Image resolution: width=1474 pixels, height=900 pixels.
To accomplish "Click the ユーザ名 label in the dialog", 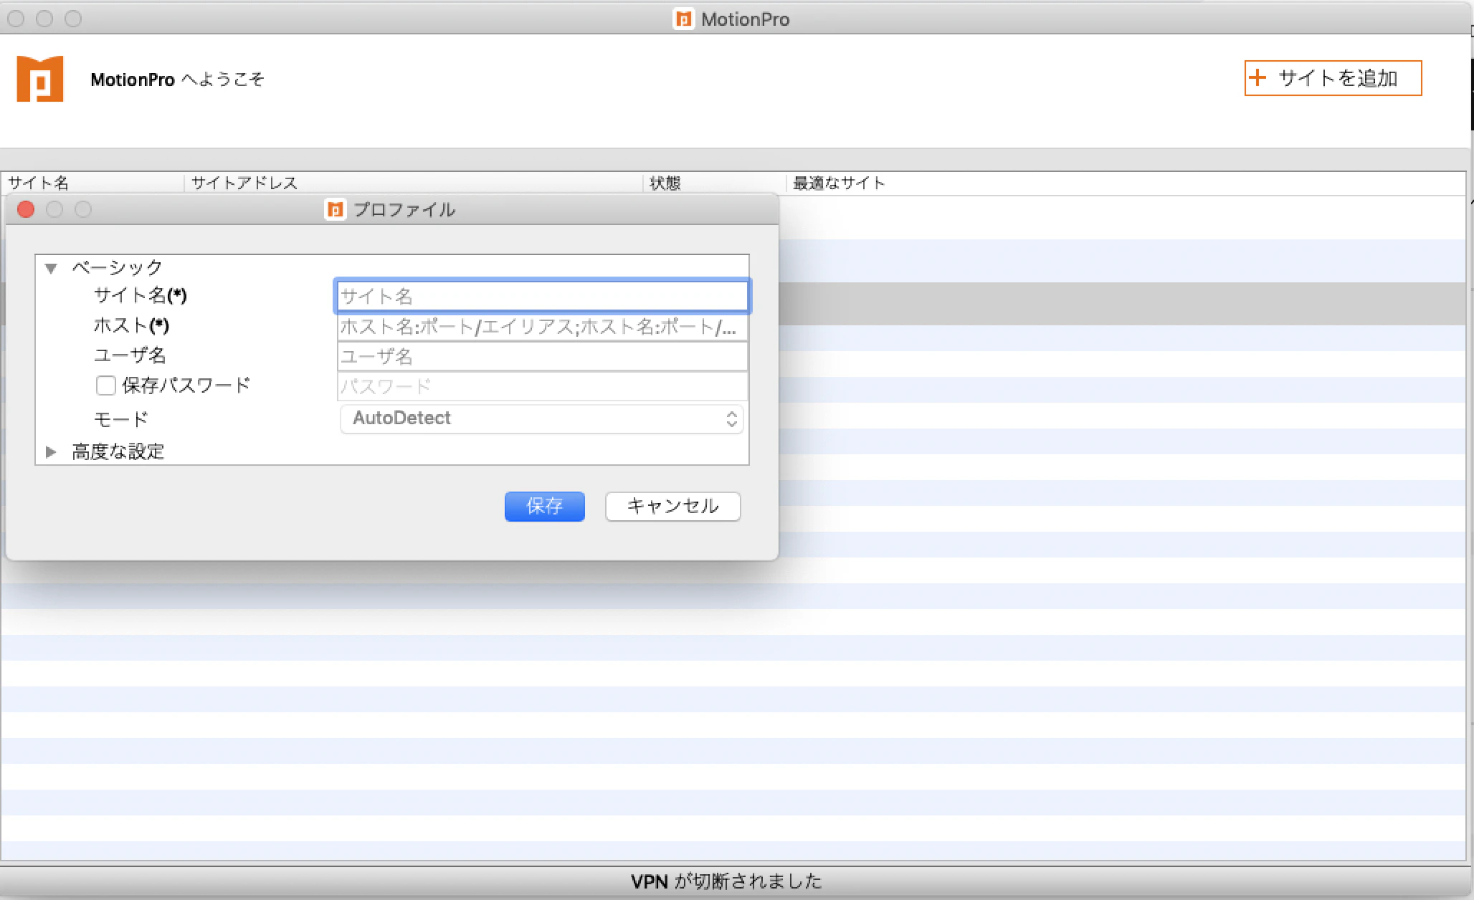I will [130, 355].
